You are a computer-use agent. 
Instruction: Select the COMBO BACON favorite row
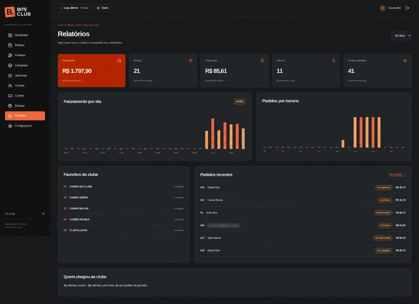(x=124, y=209)
